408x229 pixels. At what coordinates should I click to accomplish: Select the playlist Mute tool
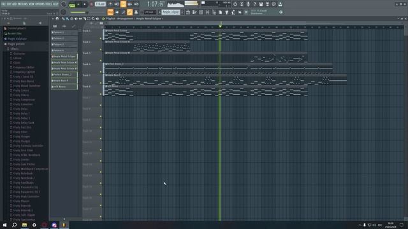(x=76, y=18)
